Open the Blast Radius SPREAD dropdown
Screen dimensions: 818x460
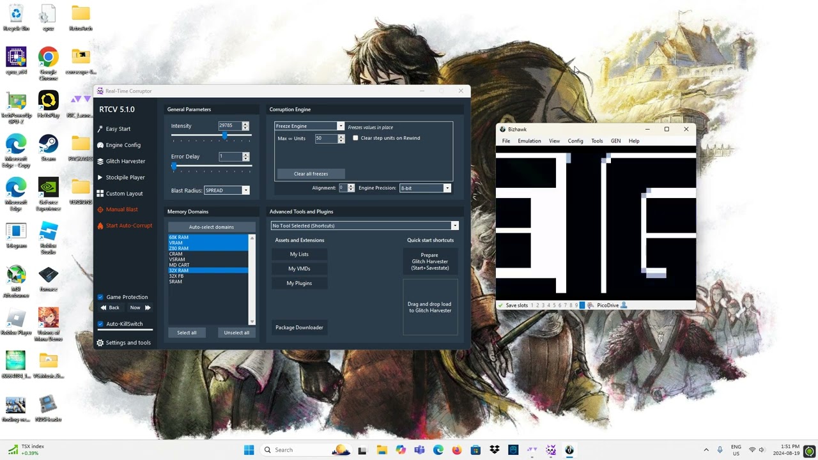[x=227, y=190]
